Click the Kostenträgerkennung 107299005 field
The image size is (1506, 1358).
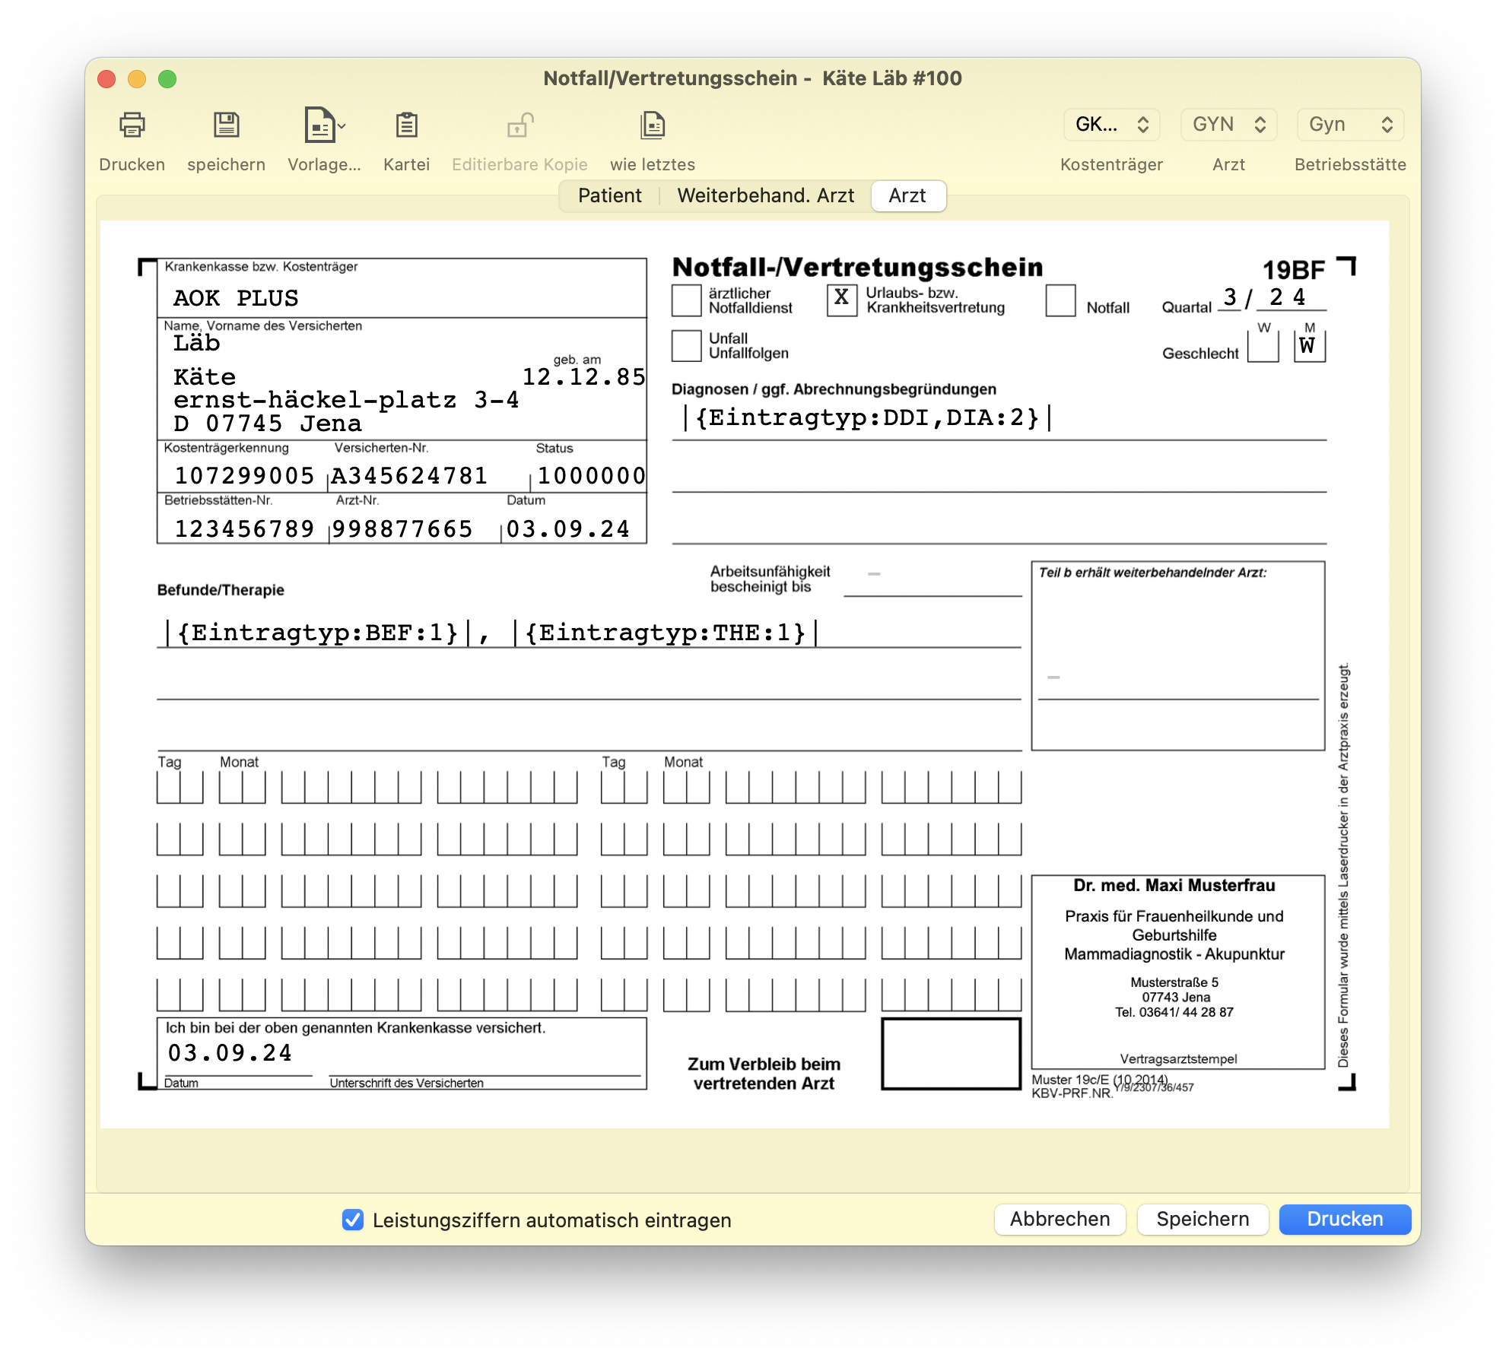(243, 476)
